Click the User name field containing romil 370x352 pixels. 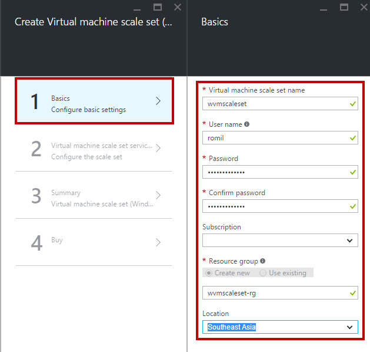(x=280, y=138)
